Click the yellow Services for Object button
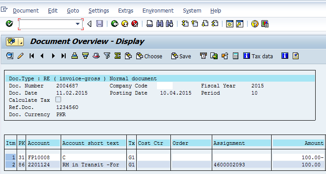Image resolution: width=326 pixels, height=174 pixels. coord(12,42)
